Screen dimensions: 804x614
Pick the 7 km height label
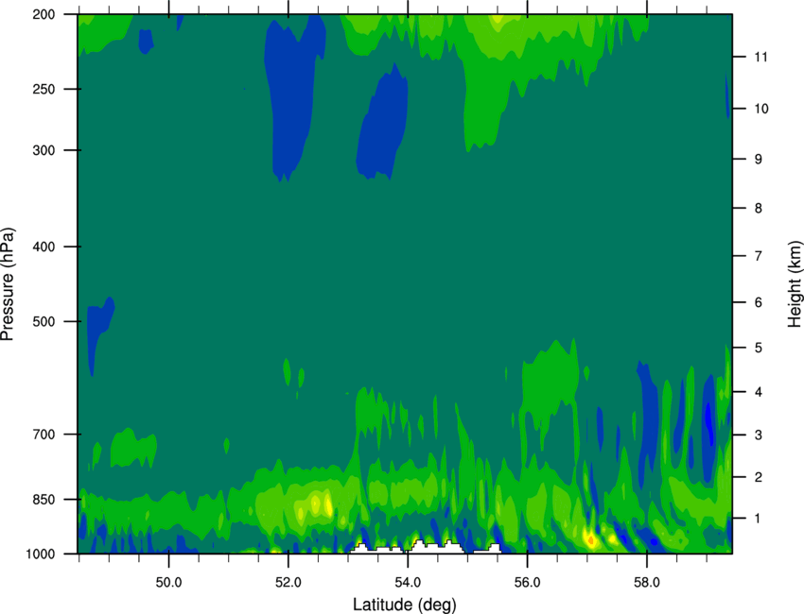click(x=758, y=256)
